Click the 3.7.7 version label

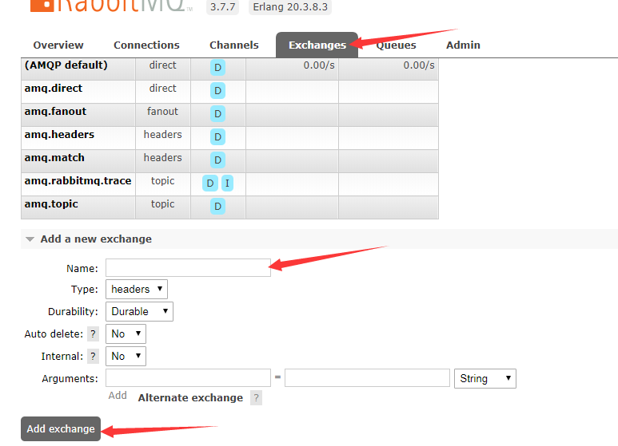click(x=223, y=7)
